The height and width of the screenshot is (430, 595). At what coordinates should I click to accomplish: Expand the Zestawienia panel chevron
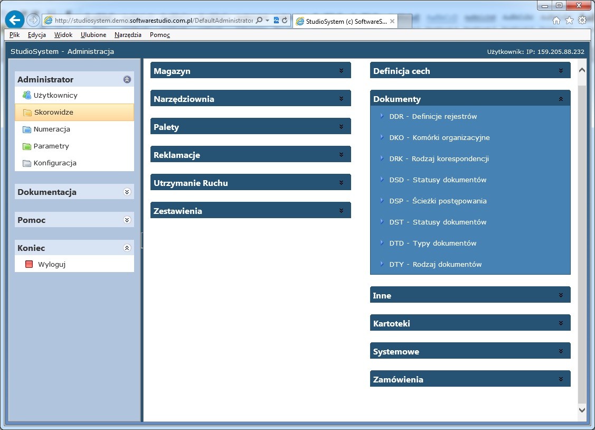341,211
